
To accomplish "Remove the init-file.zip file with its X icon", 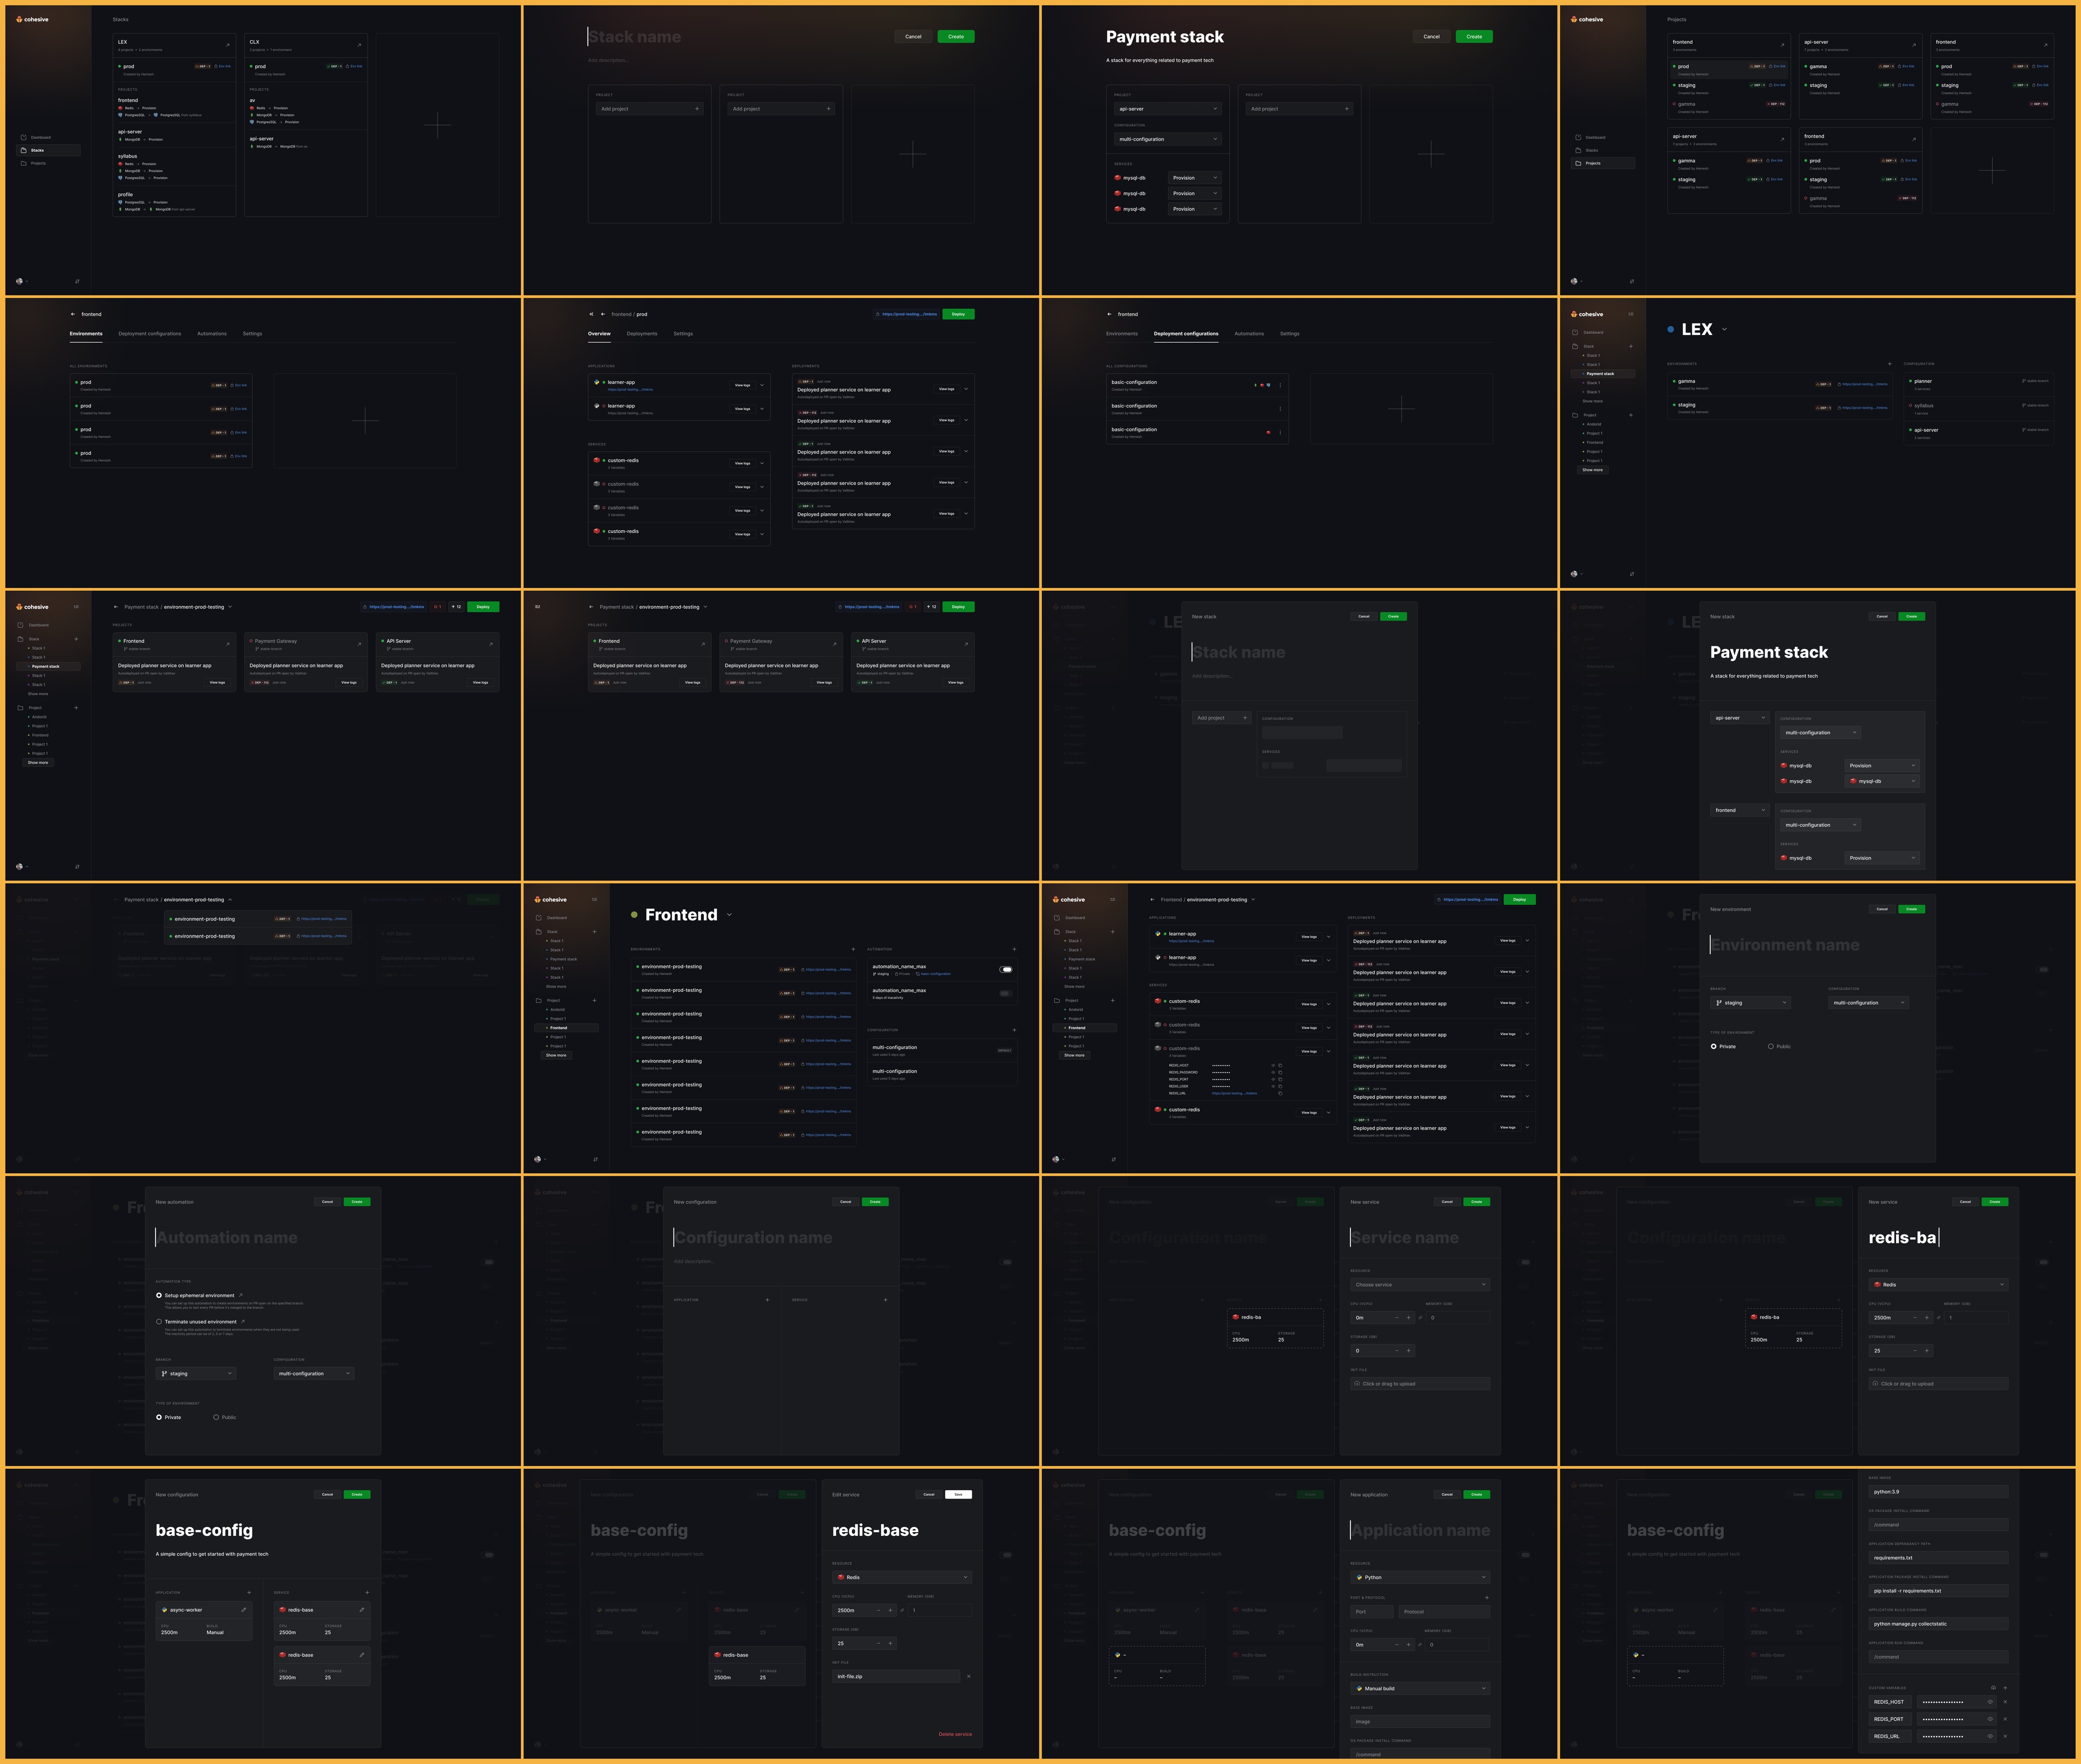I will tap(968, 1677).
